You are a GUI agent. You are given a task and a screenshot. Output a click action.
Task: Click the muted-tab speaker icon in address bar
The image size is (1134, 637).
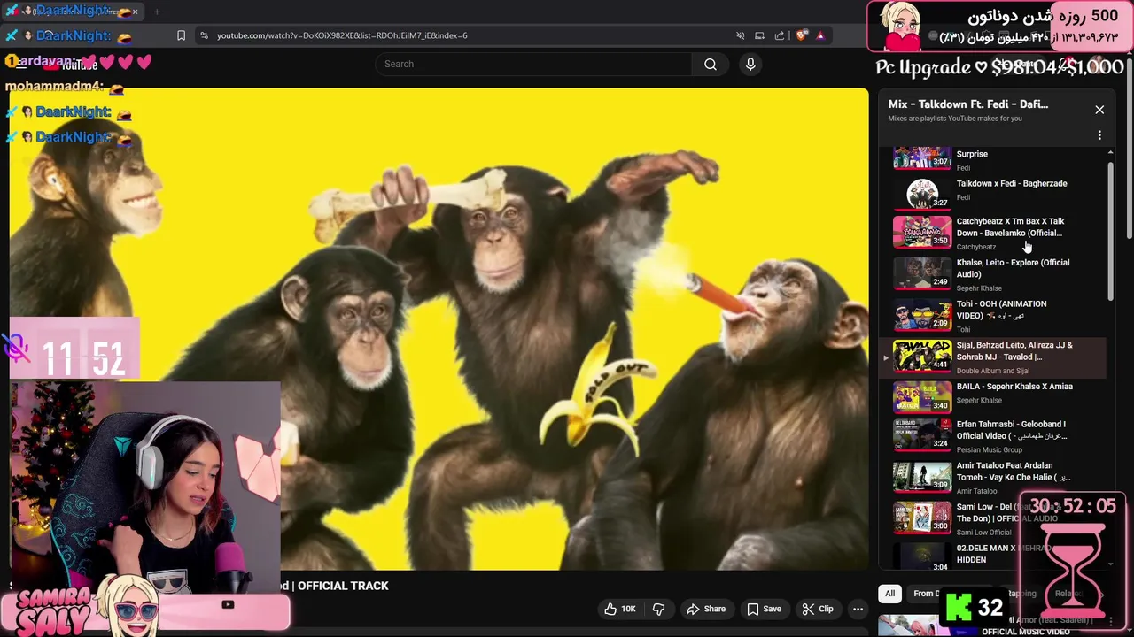[x=740, y=35]
